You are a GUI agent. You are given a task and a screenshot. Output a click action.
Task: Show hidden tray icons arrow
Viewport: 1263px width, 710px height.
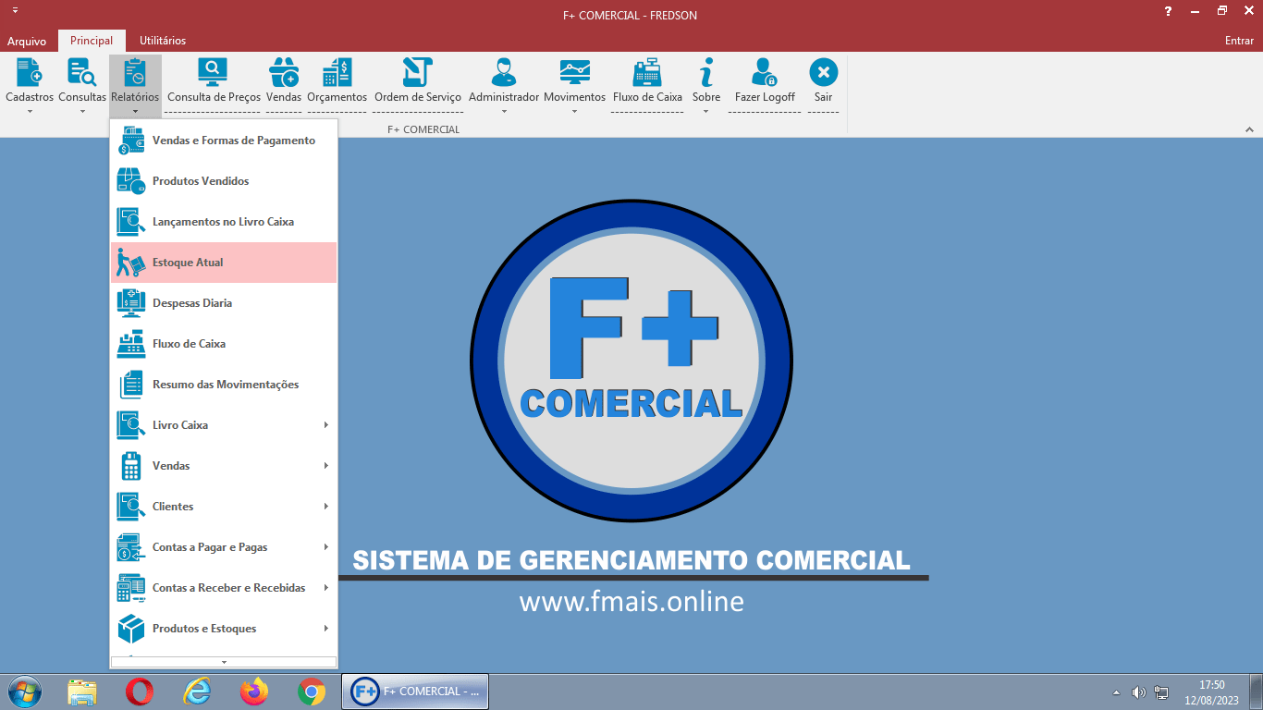[x=1116, y=692]
